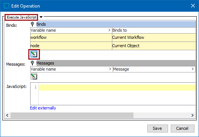The image size is (199, 137).
Task: Click the Edit Operation window icon
Action: point(6,6)
